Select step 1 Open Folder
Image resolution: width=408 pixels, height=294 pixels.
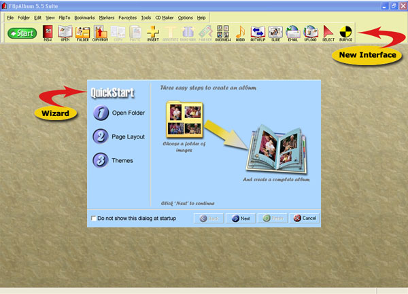(119, 113)
